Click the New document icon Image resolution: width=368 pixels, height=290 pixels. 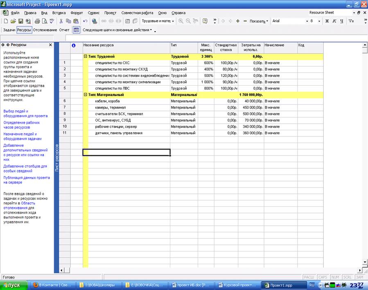[6, 21]
